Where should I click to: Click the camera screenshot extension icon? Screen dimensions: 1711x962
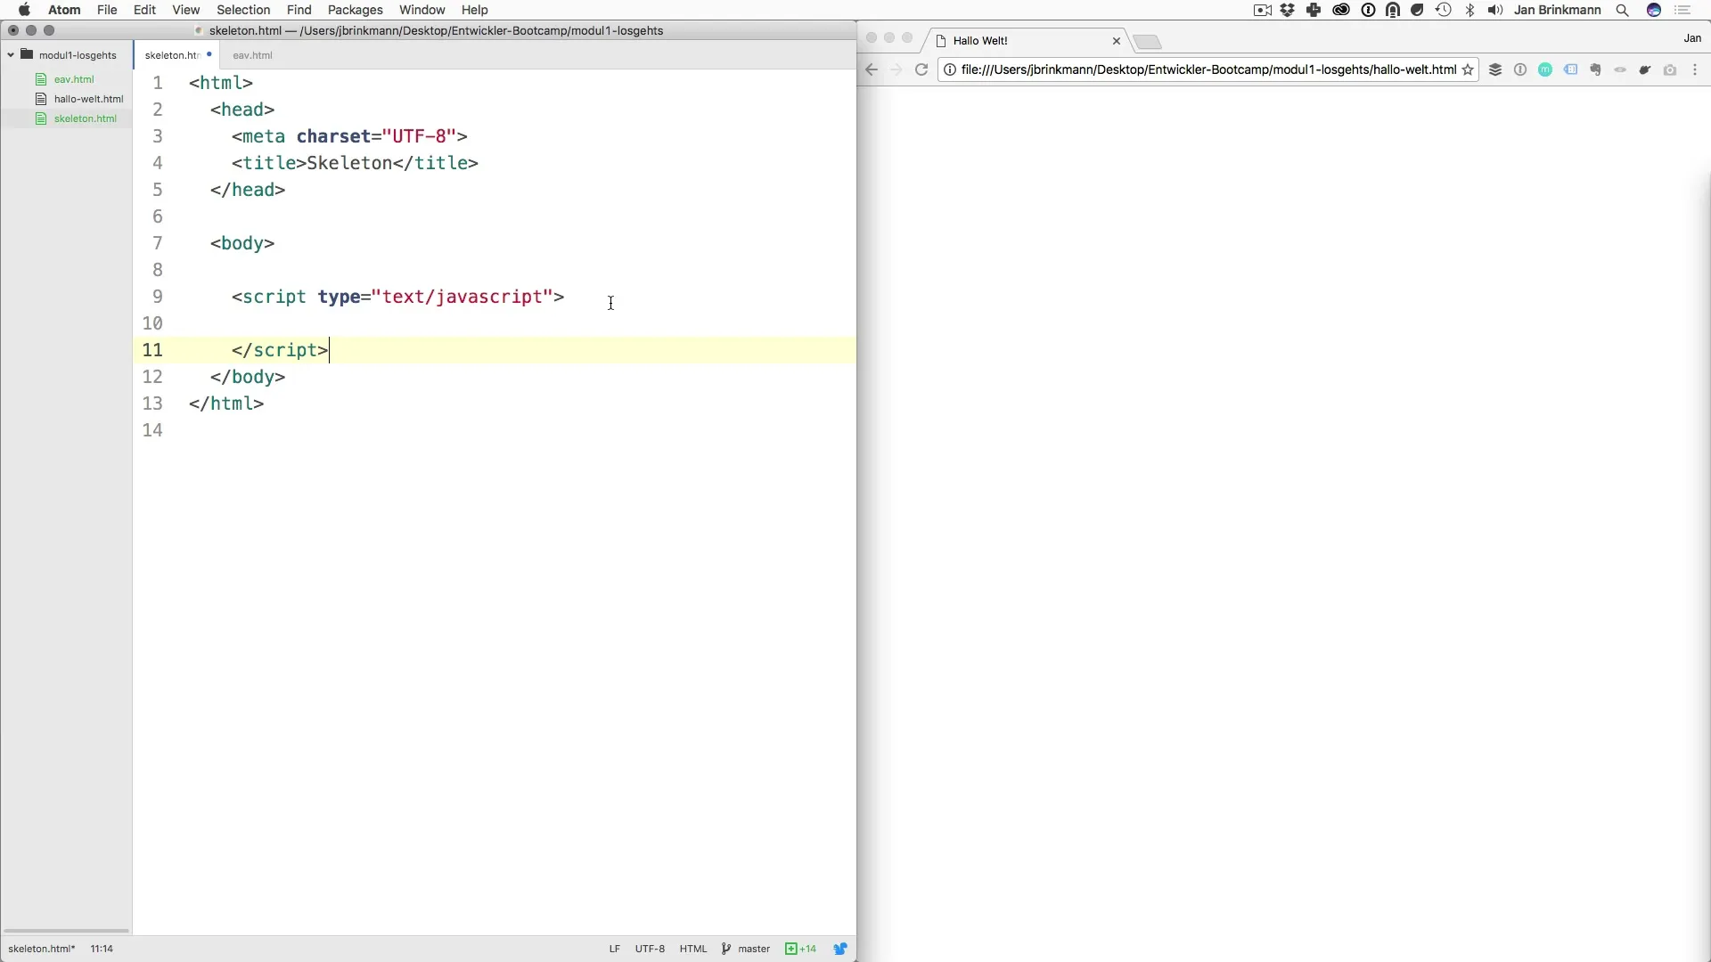[1670, 69]
